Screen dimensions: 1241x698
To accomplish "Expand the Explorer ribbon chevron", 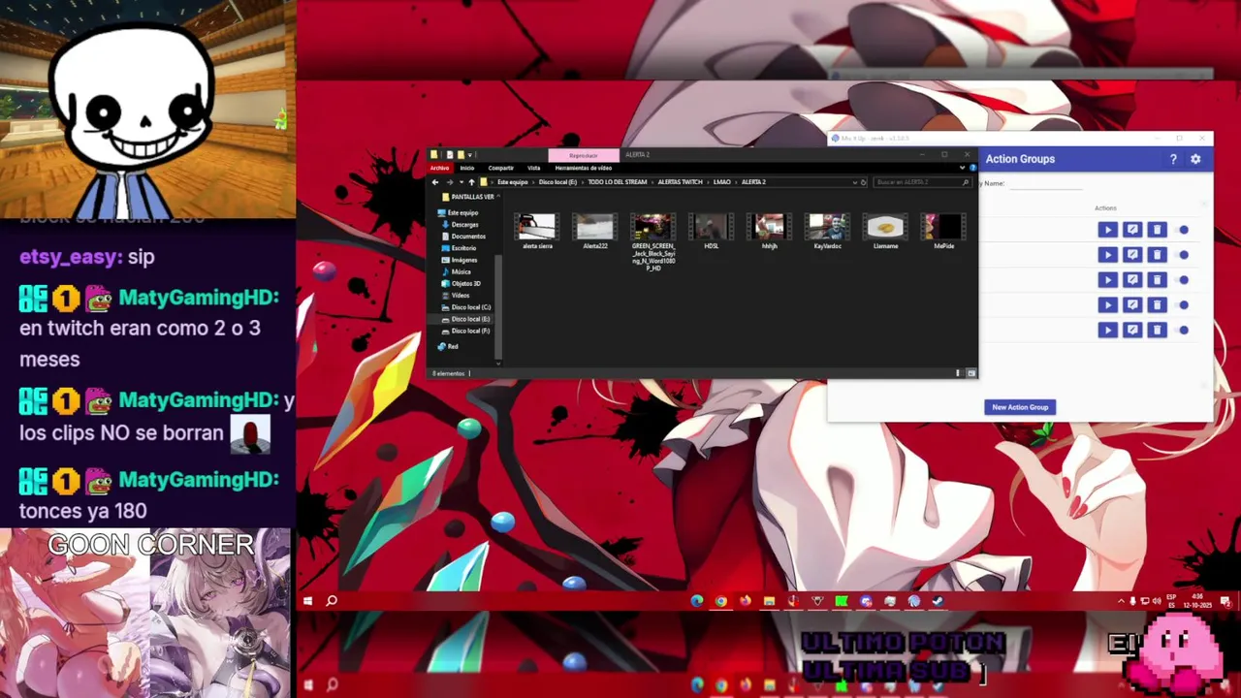I will click(962, 168).
